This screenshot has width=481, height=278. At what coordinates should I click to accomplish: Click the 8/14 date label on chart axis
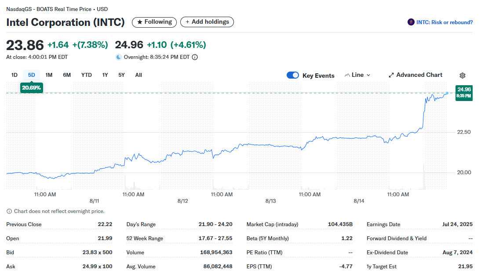(359, 201)
